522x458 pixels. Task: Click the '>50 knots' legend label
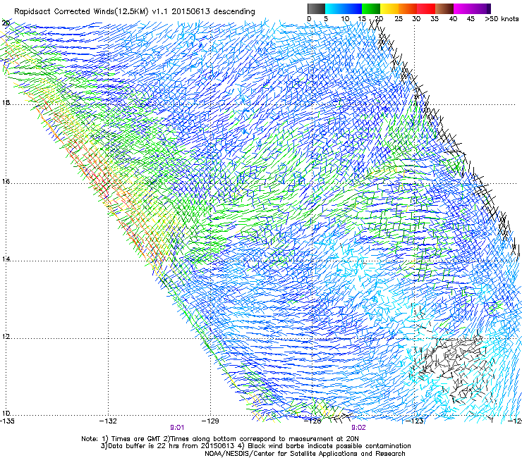(502, 19)
